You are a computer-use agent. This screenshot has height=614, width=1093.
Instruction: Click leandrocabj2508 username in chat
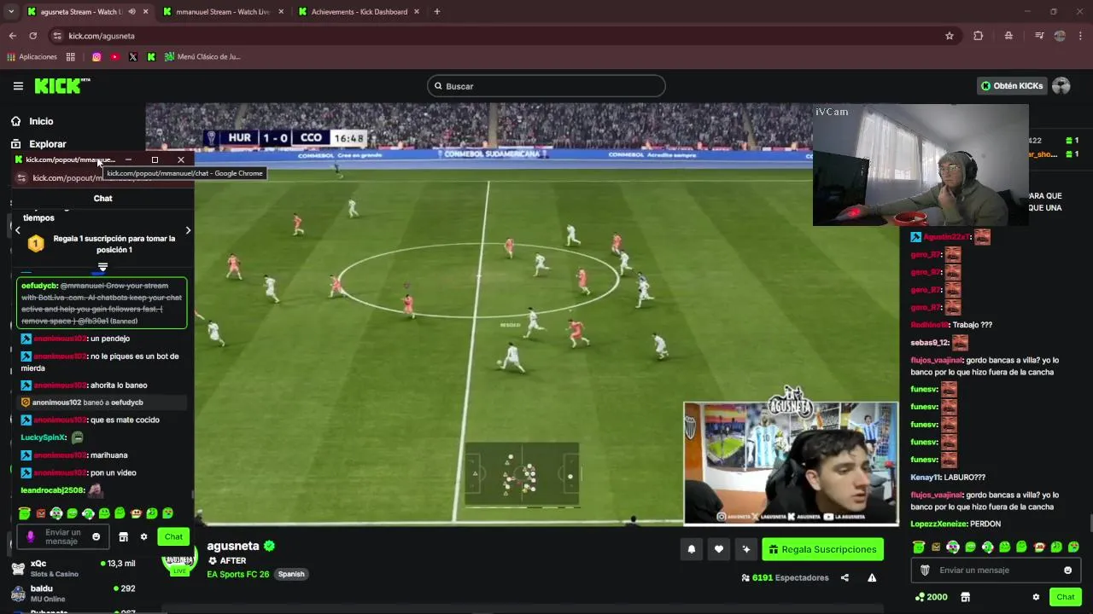tap(52, 490)
